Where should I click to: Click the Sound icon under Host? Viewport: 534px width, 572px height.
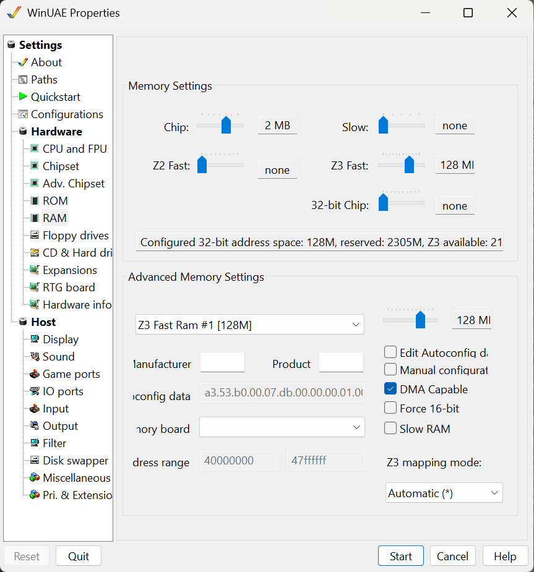click(x=35, y=356)
